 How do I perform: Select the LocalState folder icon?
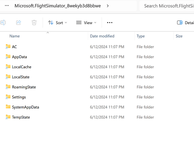pyautogui.click(x=8, y=77)
